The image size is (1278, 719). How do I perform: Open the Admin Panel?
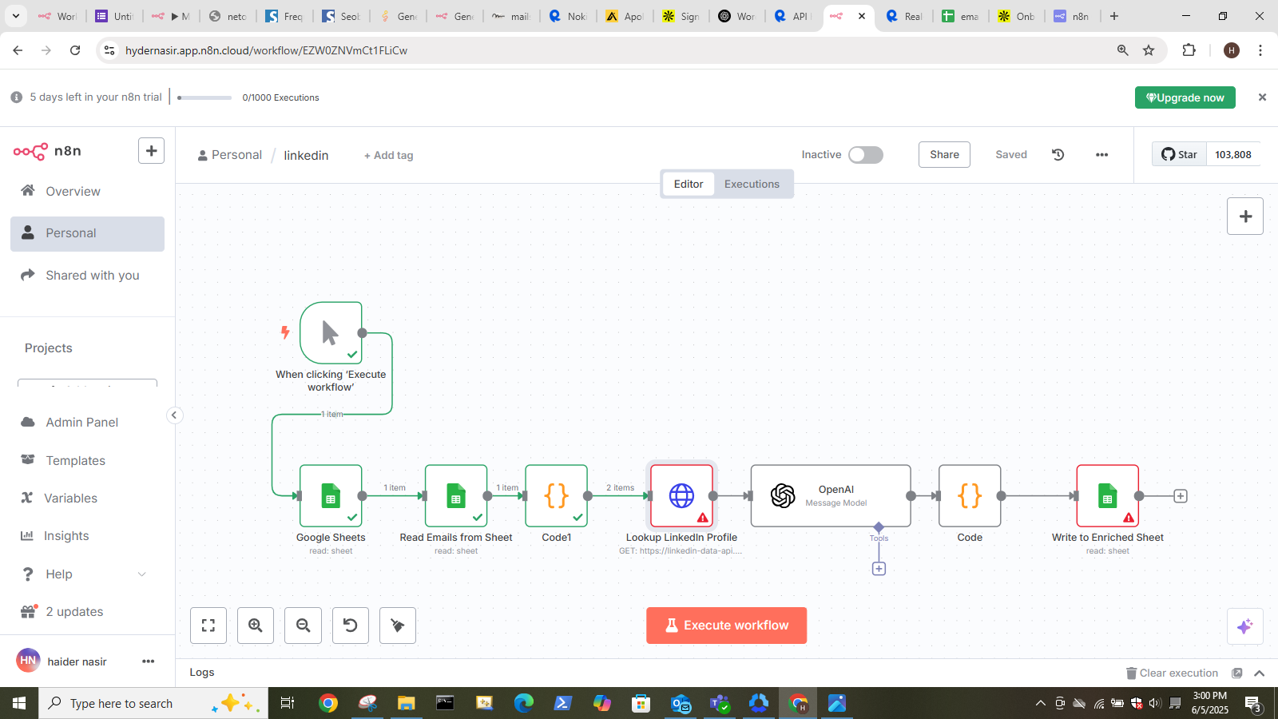pos(87,423)
